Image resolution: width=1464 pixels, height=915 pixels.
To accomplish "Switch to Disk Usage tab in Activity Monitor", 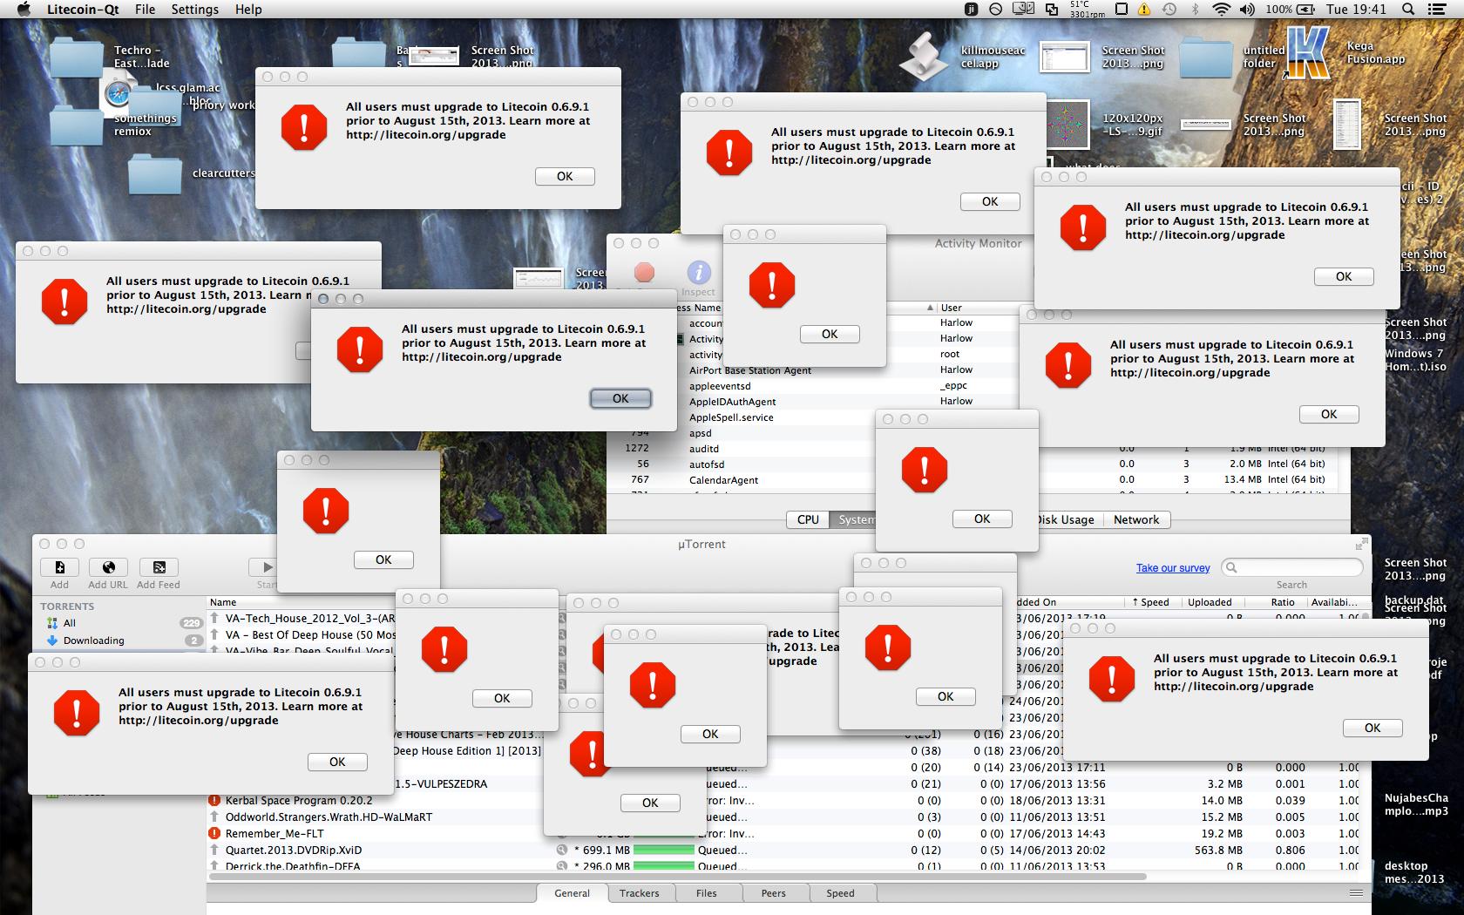I will pos(1065,519).
